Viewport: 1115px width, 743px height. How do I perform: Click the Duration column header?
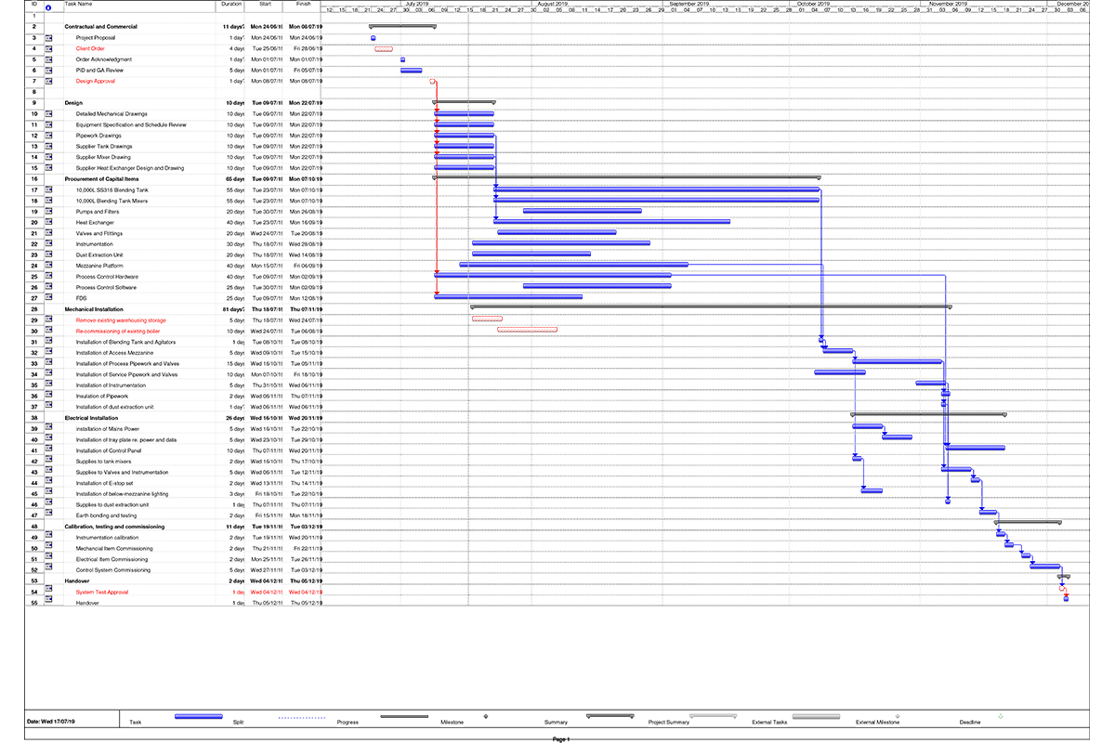click(231, 4)
